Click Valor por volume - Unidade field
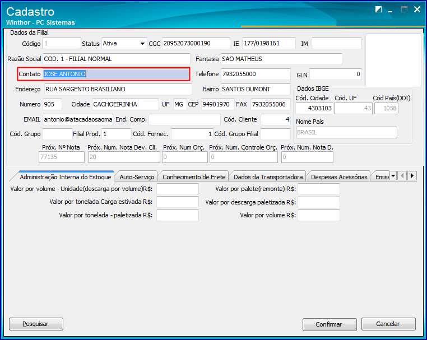This screenshot has height=340, width=427. coord(178,189)
